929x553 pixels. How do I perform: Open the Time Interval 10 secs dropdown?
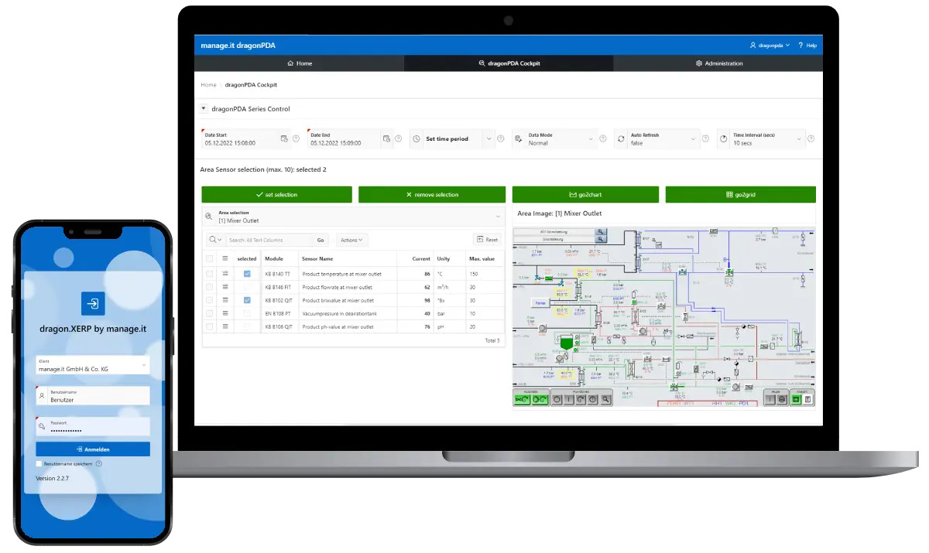(797, 139)
